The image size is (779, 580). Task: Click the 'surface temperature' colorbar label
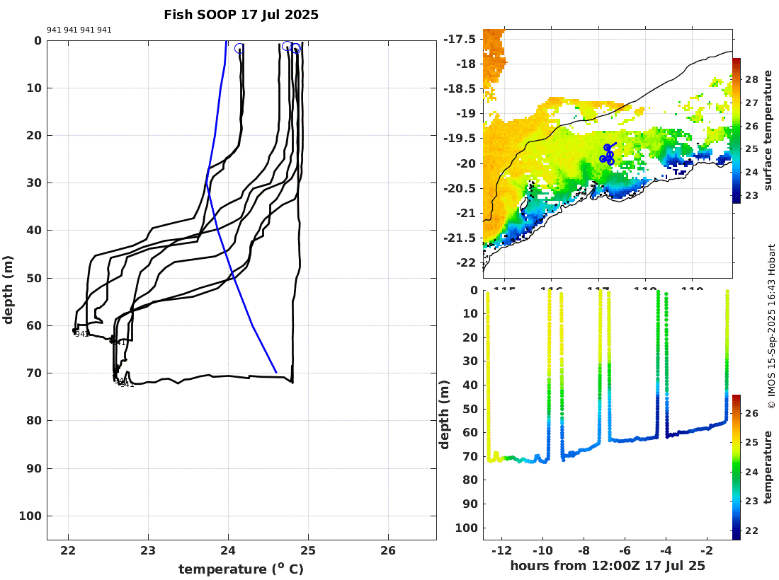(x=768, y=130)
